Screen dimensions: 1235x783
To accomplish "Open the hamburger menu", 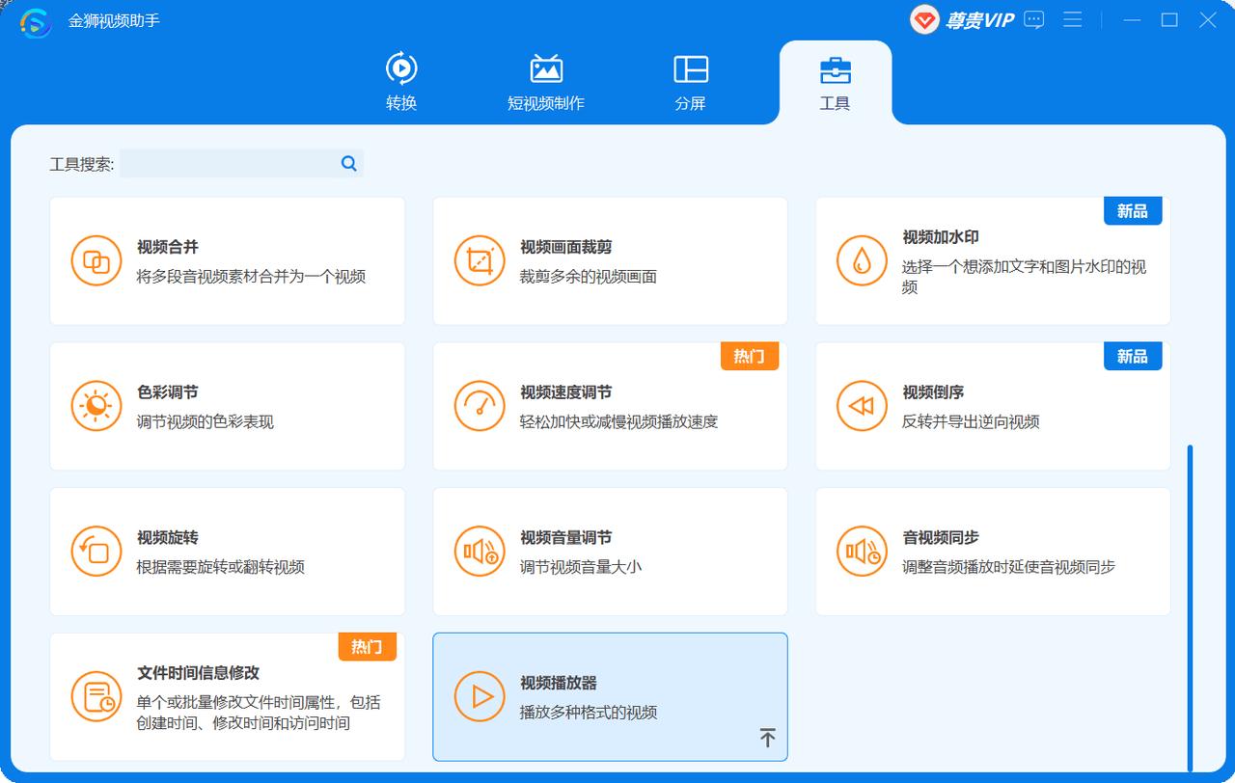I will coord(1073,19).
